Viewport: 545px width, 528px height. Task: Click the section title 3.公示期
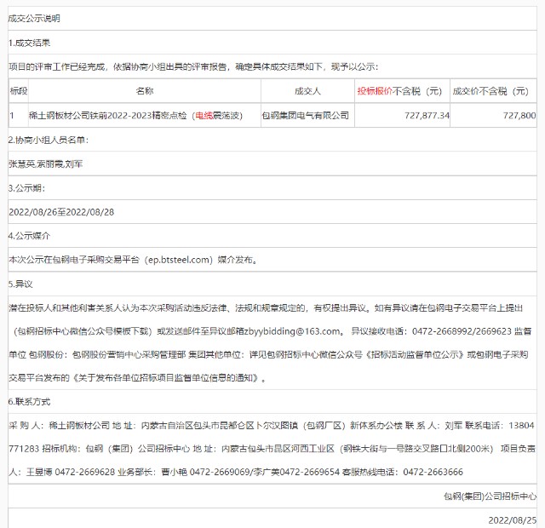(x=26, y=188)
